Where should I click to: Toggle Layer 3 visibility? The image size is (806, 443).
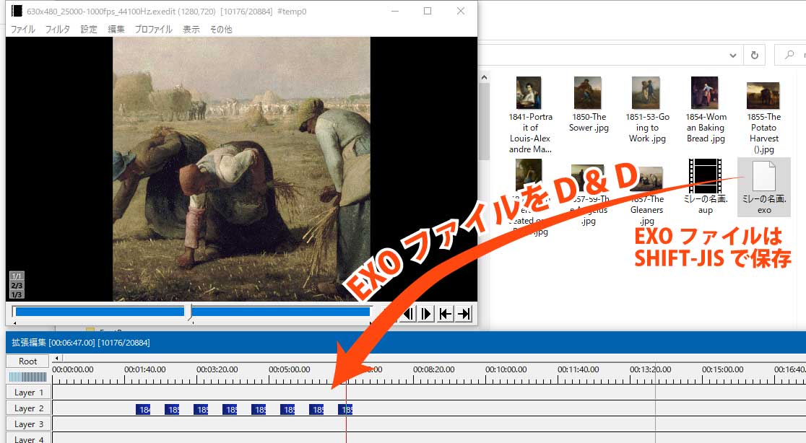[x=29, y=424]
